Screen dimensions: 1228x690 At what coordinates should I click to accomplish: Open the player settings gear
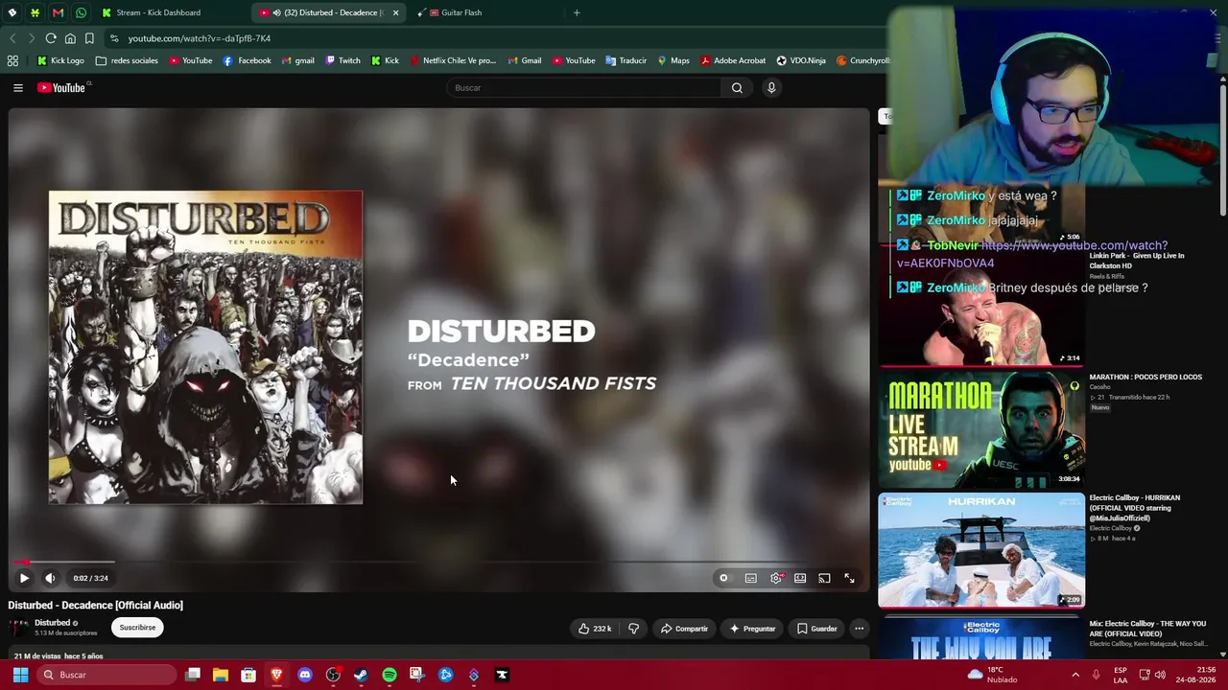[776, 578]
